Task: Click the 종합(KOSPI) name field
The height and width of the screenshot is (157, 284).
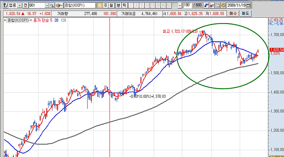Action: [80, 6]
